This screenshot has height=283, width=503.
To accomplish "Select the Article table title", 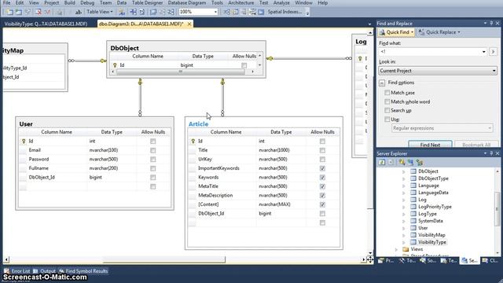I will tap(198, 124).
